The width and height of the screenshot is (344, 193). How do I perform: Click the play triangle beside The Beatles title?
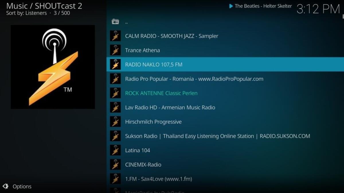tap(231, 6)
